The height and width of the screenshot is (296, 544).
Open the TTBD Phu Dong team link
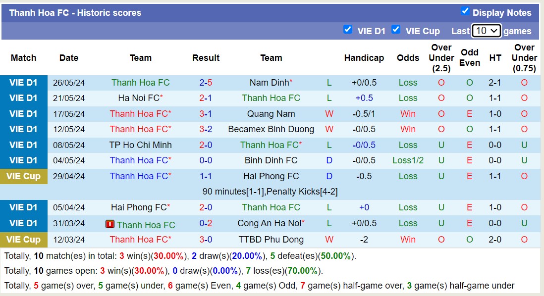point(271,240)
